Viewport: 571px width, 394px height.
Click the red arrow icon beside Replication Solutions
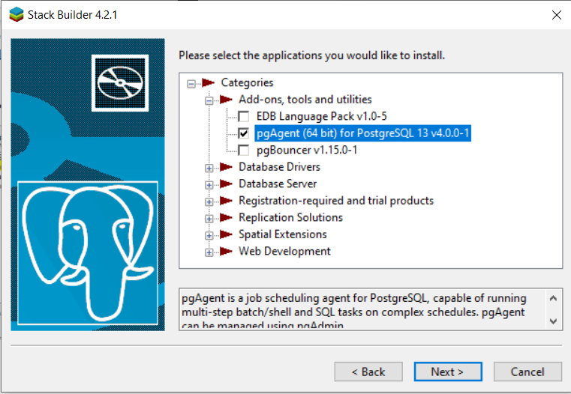click(x=226, y=218)
